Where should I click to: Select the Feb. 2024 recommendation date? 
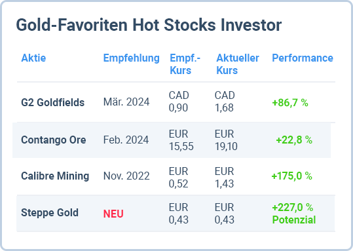[x=126, y=140]
